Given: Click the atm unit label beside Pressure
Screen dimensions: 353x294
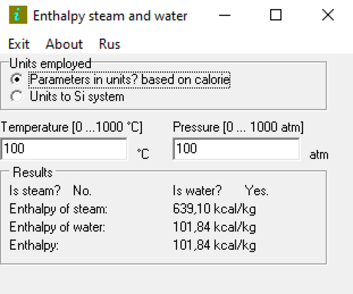Looking at the screenshot, I should pos(319,154).
